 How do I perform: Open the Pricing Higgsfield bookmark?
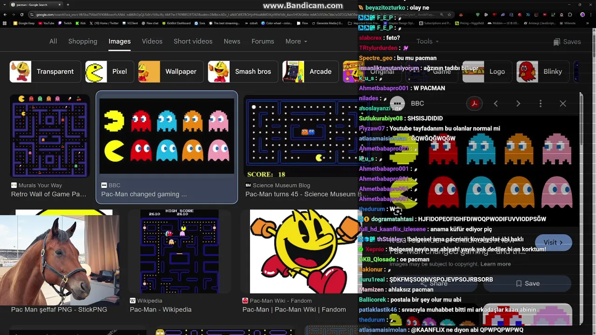[x=469, y=23]
